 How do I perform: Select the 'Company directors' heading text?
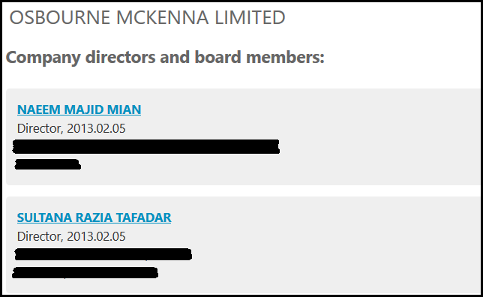(x=81, y=58)
